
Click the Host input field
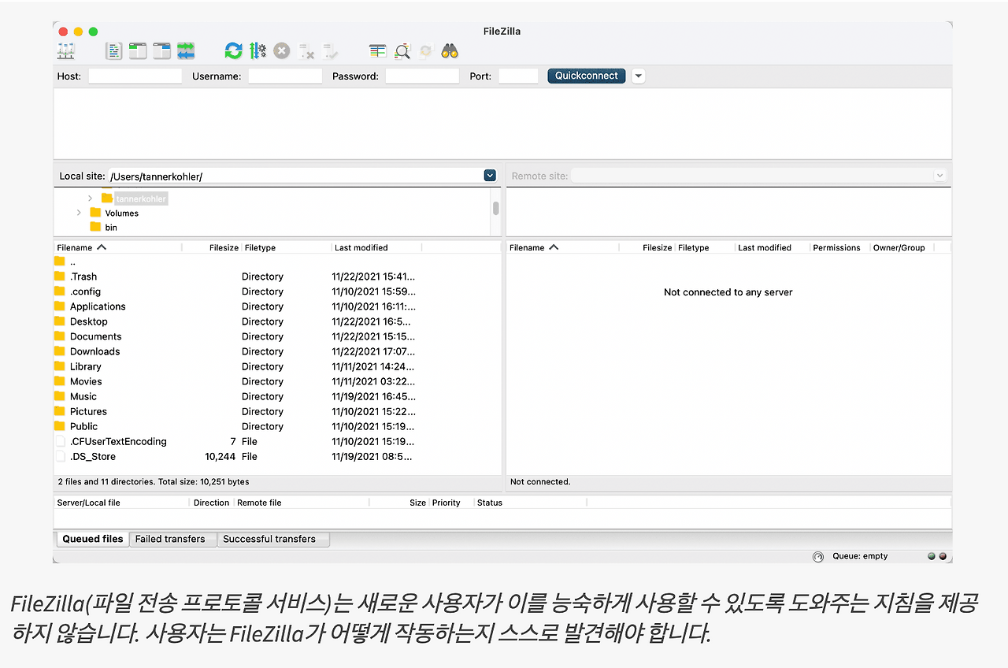coord(135,76)
